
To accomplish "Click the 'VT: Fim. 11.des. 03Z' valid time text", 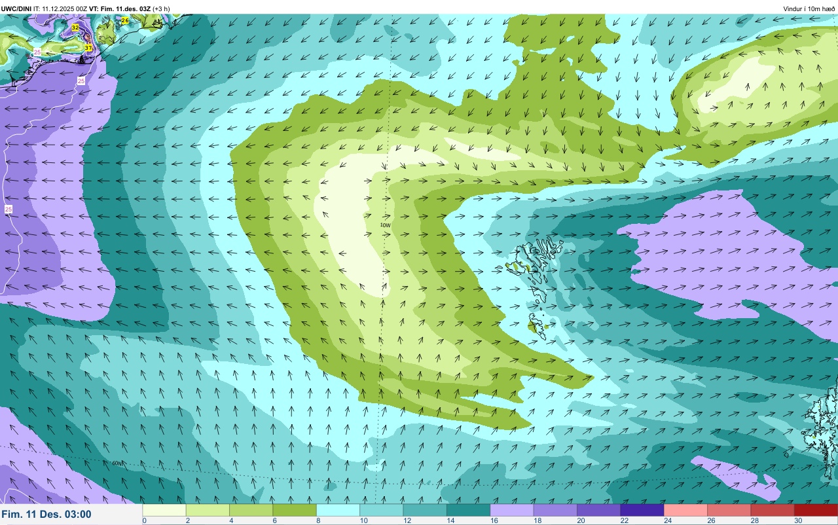I will click(119, 9).
